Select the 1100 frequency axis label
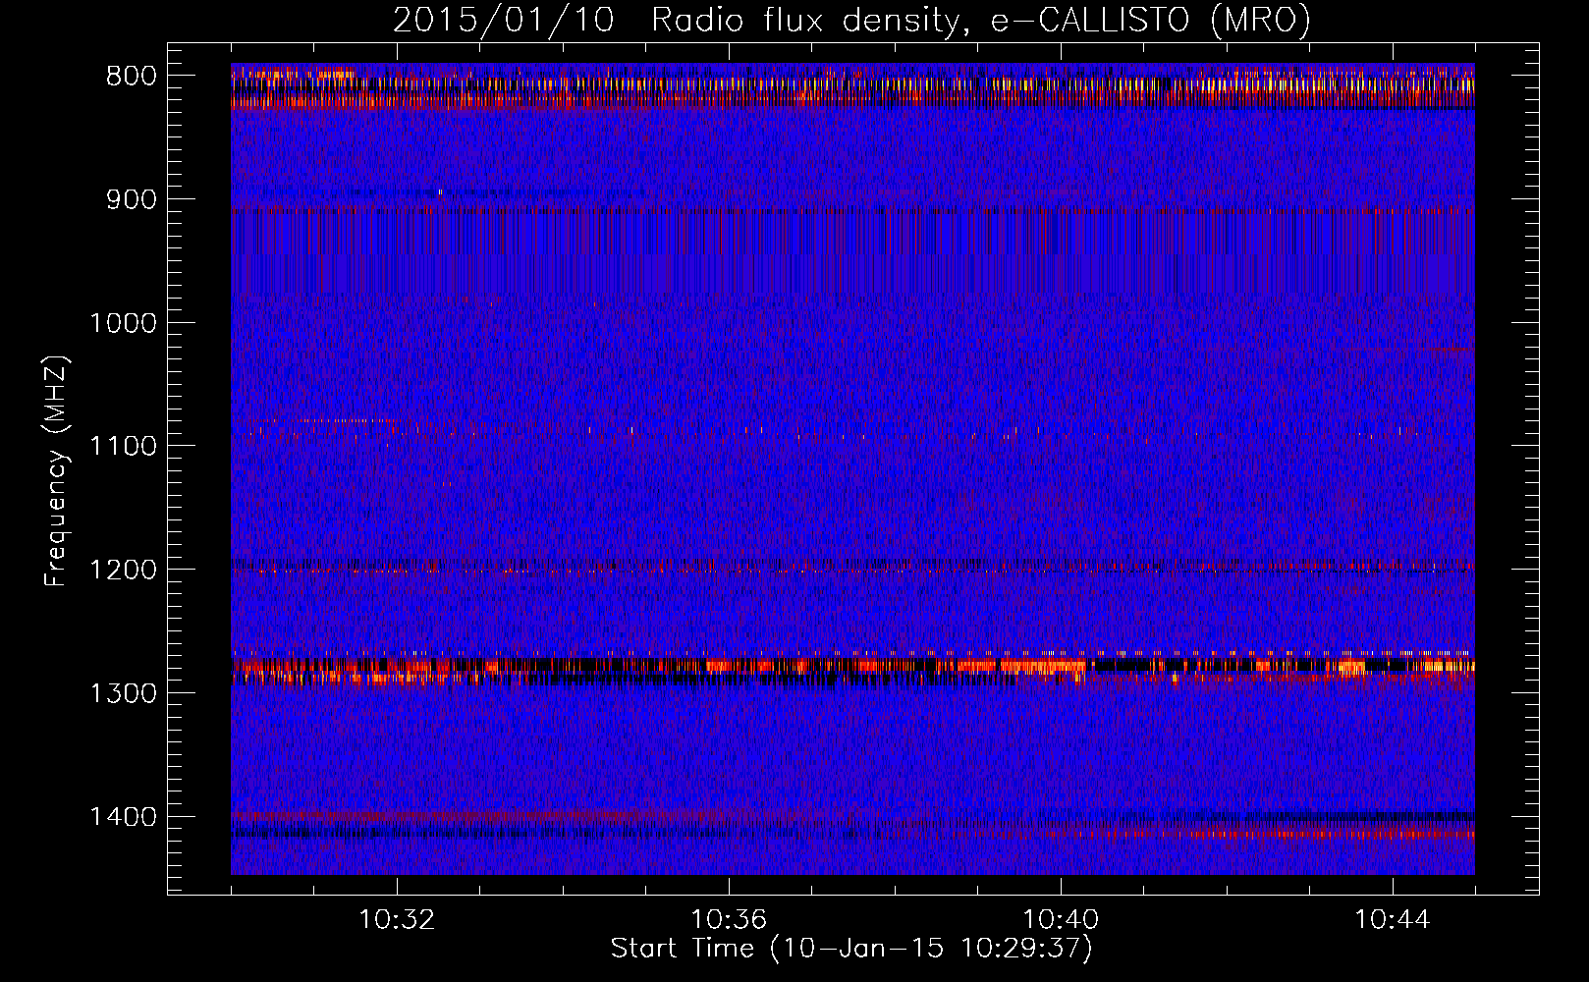The image size is (1589, 982). pyautogui.click(x=123, y=447)
